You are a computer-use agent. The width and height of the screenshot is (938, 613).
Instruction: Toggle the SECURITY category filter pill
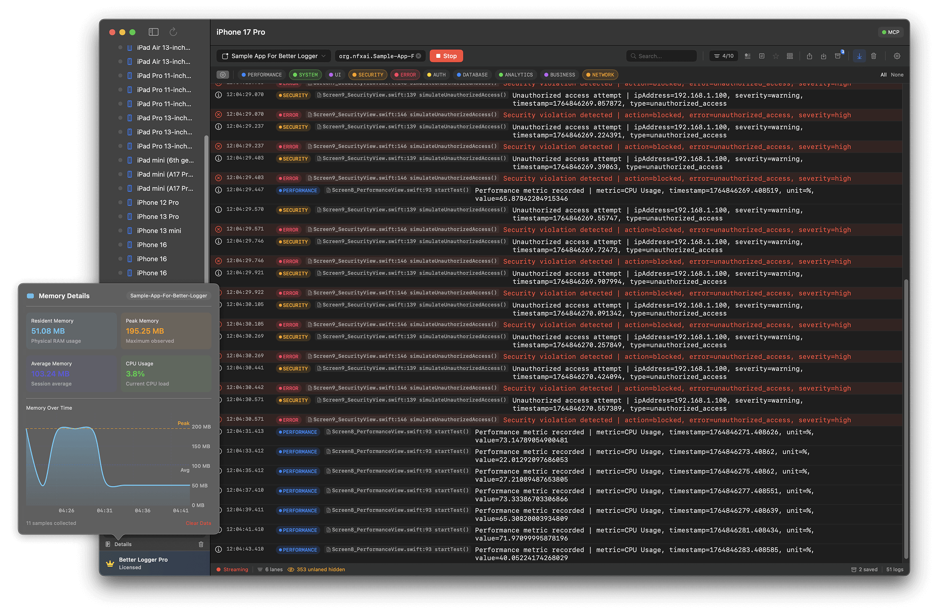368,74
